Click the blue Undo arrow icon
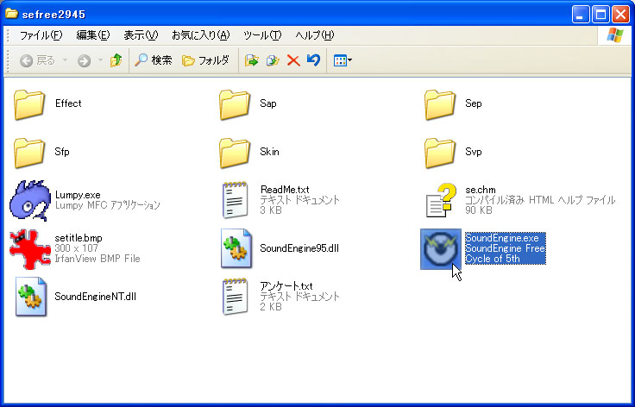The image size is (635, 407). tap(313, 60)
